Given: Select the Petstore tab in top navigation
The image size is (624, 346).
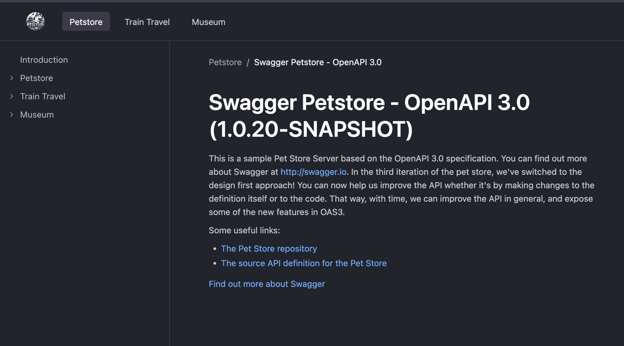Looking at the screenshot, I should coord(86,22).
